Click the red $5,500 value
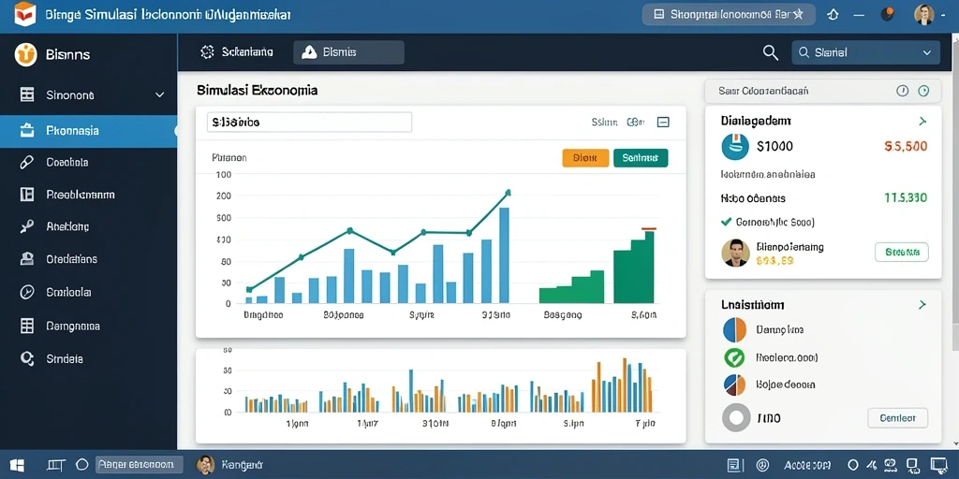The image size is (959, 479). [906, 147]
